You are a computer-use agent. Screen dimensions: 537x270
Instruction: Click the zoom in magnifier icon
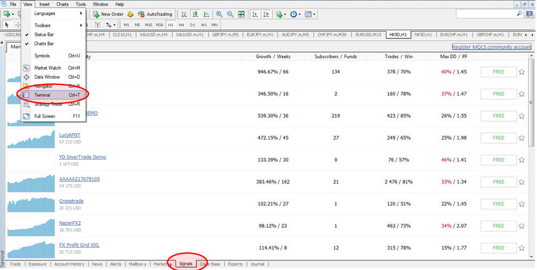219,14
